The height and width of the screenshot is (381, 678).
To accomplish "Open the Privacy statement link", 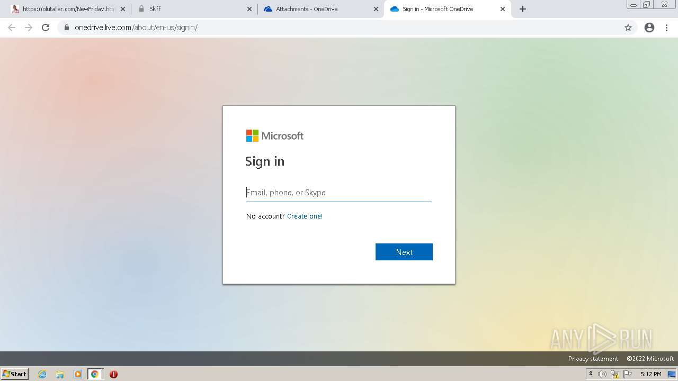I will [593, 359].
